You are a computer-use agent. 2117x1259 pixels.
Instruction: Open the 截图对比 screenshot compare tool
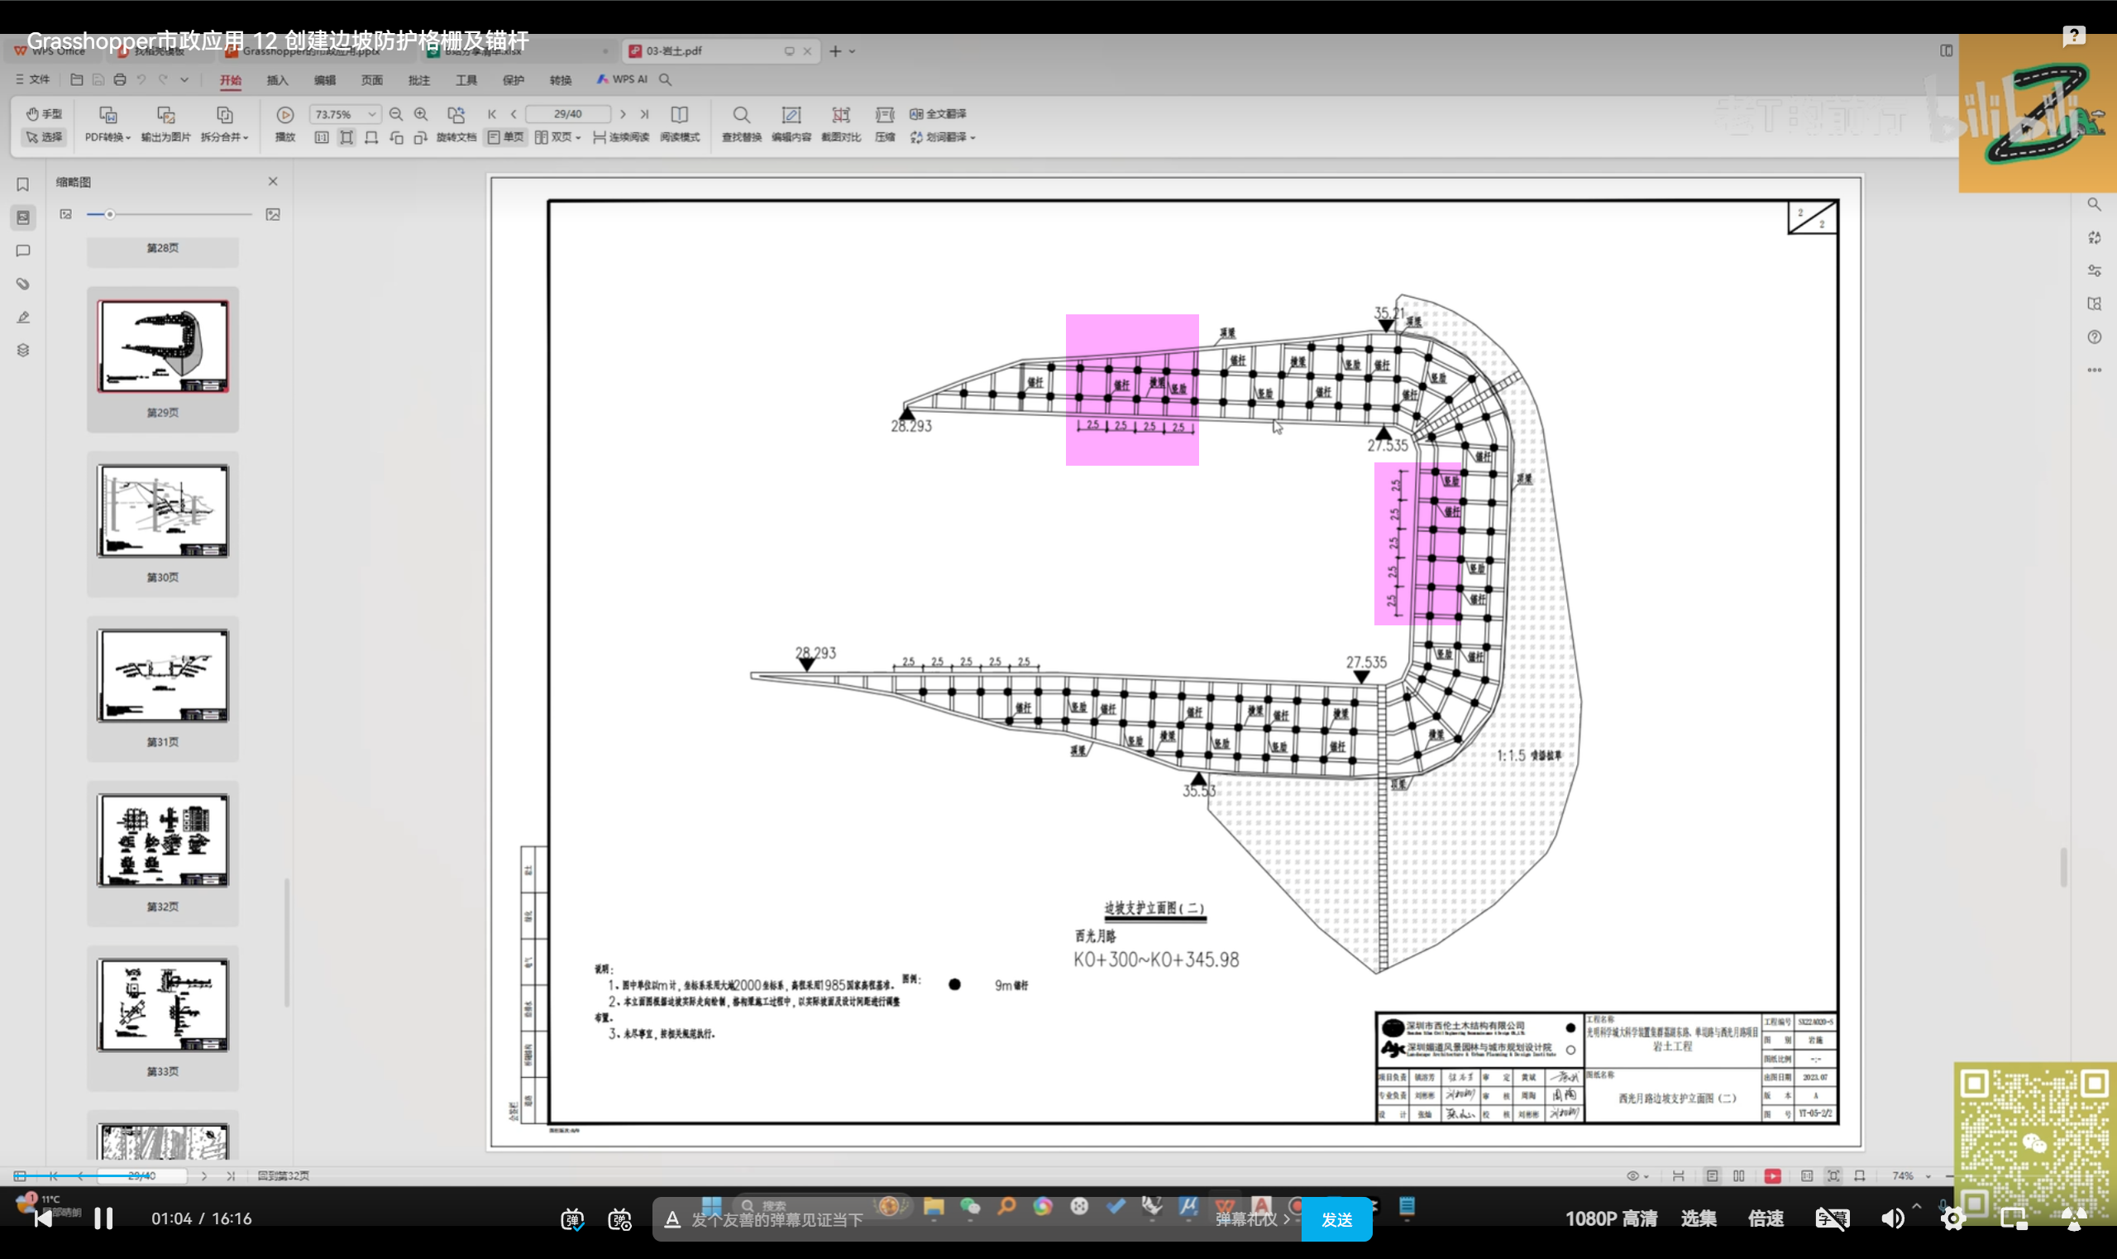840,115
